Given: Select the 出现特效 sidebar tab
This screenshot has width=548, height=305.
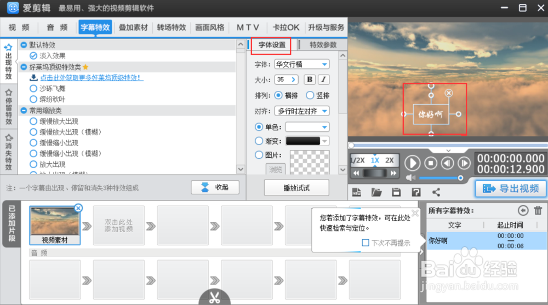Looking at the screenshot, I should pyautogui.click(x=8, y=62).
